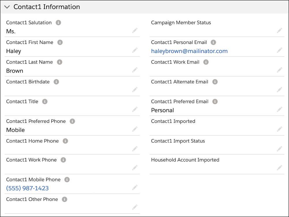Click the Contact1 Import Status label
The image size is (289, 217).
178,141
